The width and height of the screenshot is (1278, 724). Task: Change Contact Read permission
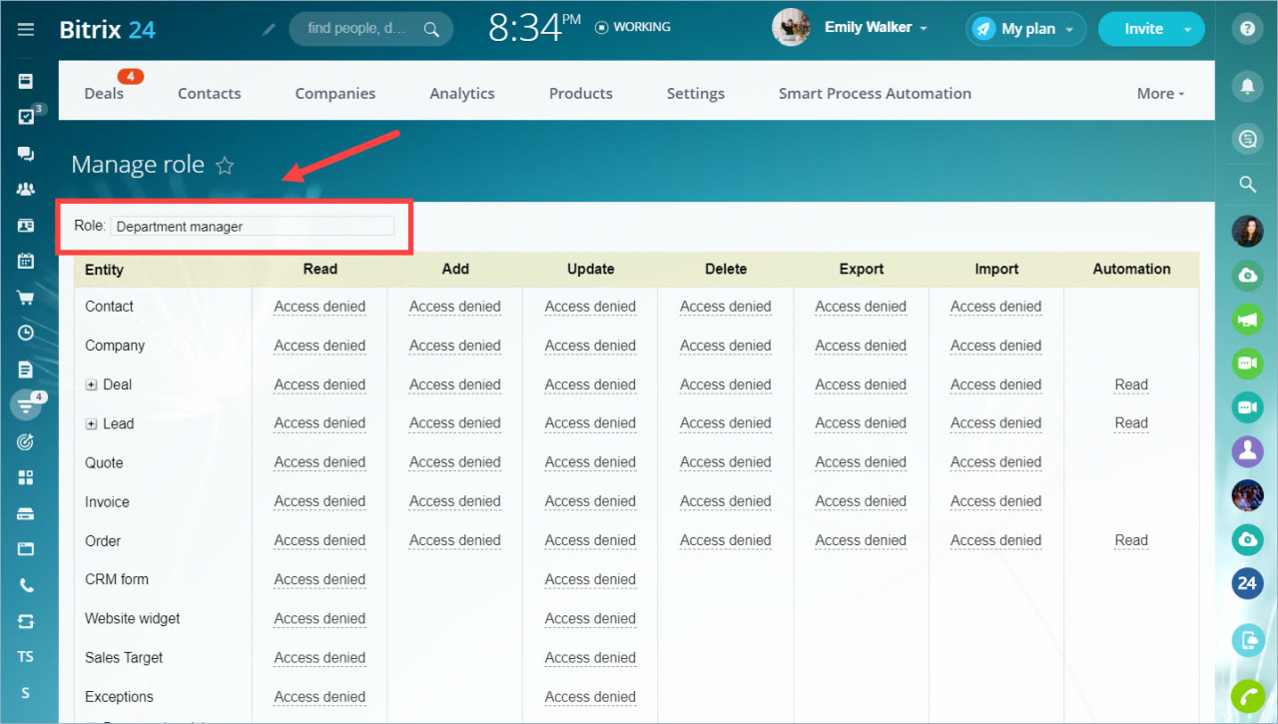[319, 307]
